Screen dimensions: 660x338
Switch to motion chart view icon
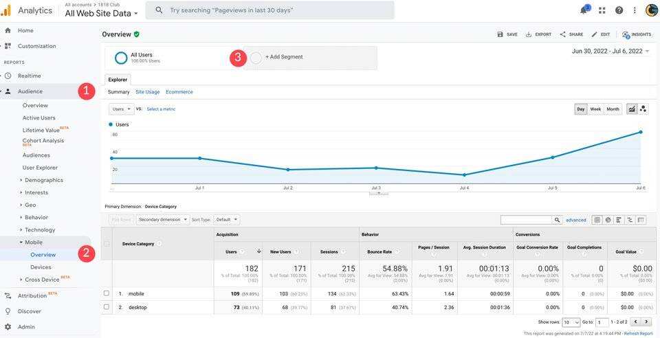(x=643, y=109)
